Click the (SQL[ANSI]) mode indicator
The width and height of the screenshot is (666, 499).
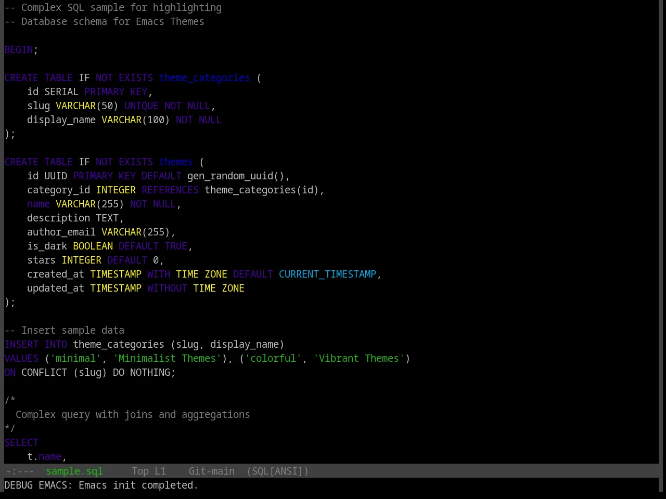tap(277, 471)
